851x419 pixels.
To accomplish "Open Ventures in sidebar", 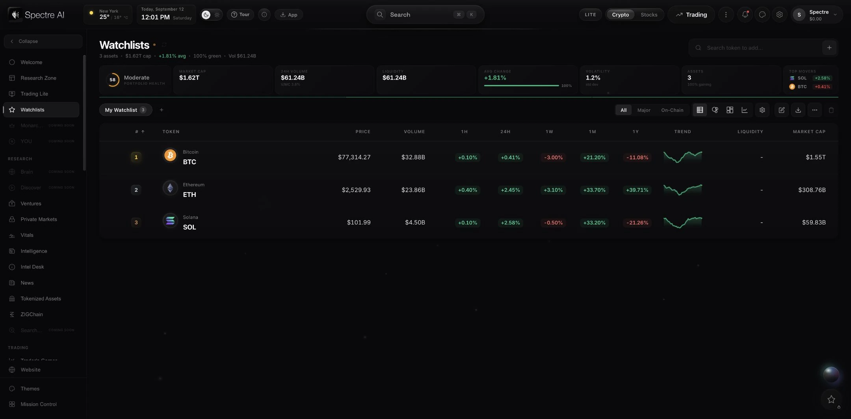I will pyautogui.click(x=41, y=204).
